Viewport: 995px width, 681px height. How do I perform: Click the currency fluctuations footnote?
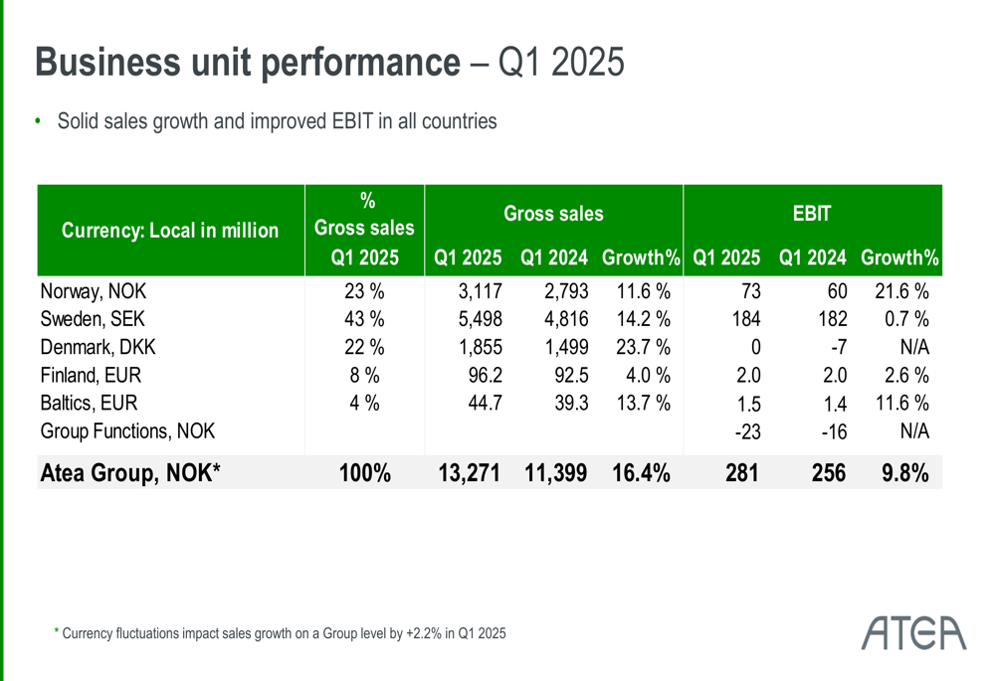click(x=280, y=633)
